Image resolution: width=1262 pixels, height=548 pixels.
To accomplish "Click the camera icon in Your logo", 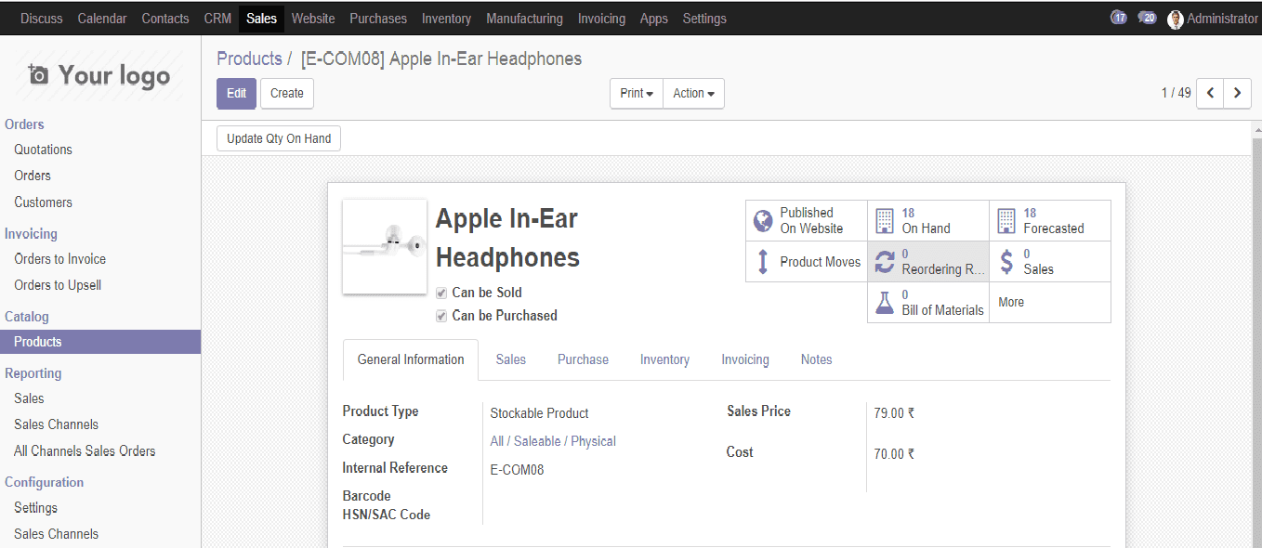I will (38, 74).
